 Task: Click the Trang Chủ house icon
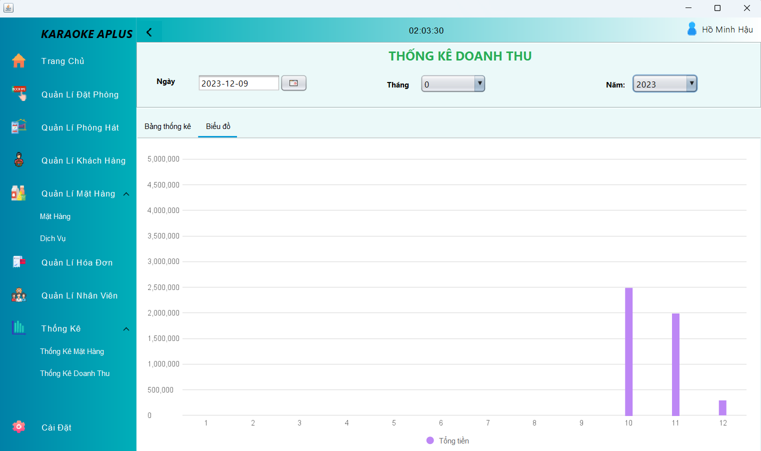pos(19,60)
